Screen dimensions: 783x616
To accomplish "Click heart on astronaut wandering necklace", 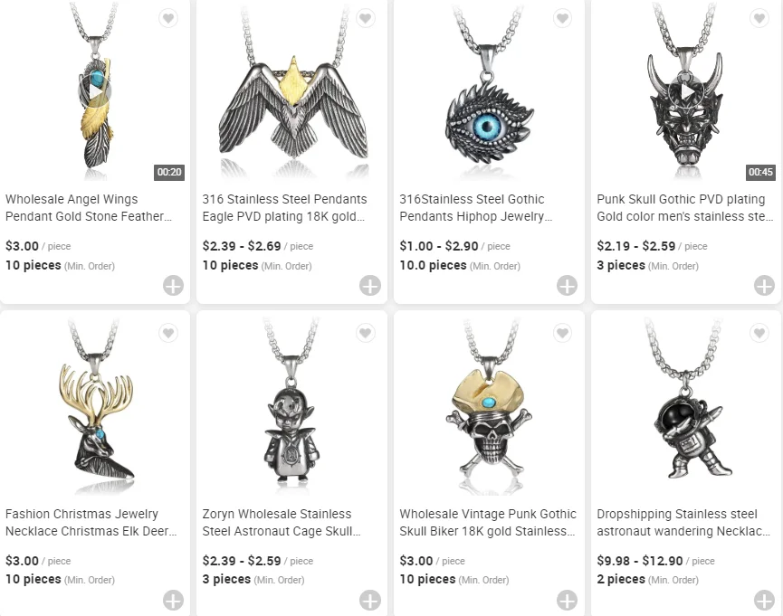I will click(759, 333).
